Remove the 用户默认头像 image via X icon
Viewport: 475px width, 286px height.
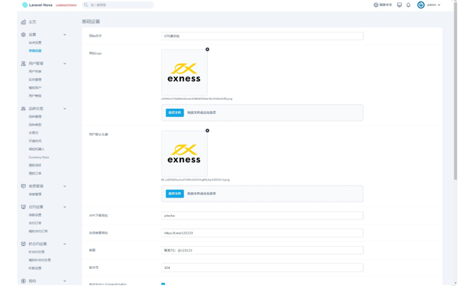207,131
